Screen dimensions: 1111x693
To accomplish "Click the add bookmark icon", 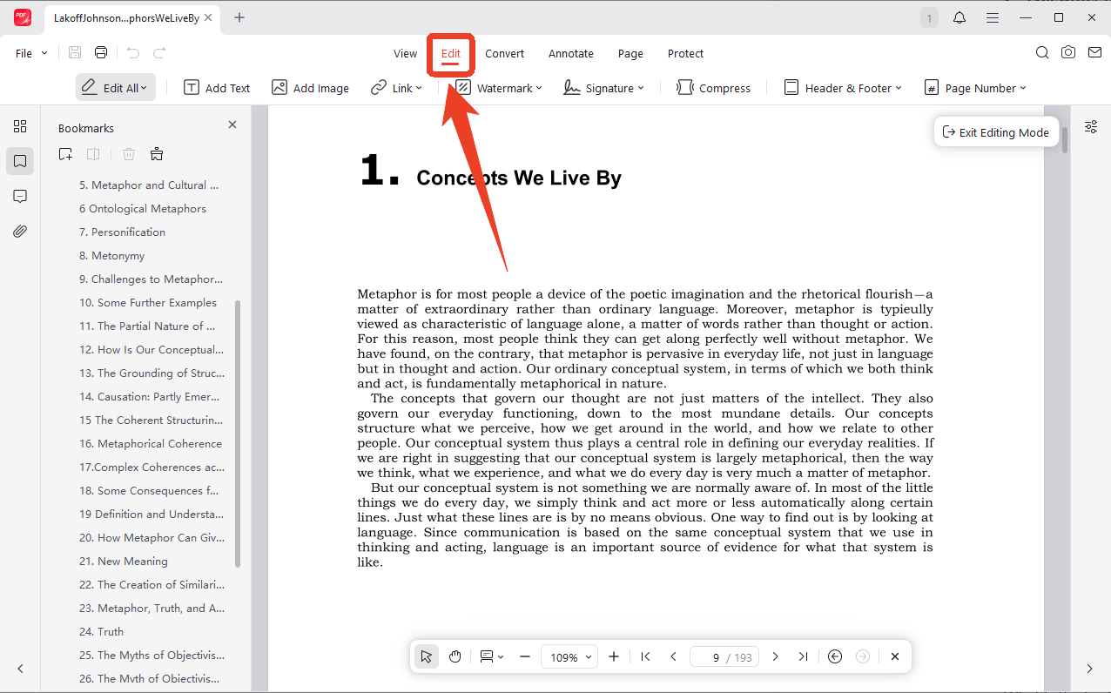I will (65, 154).
